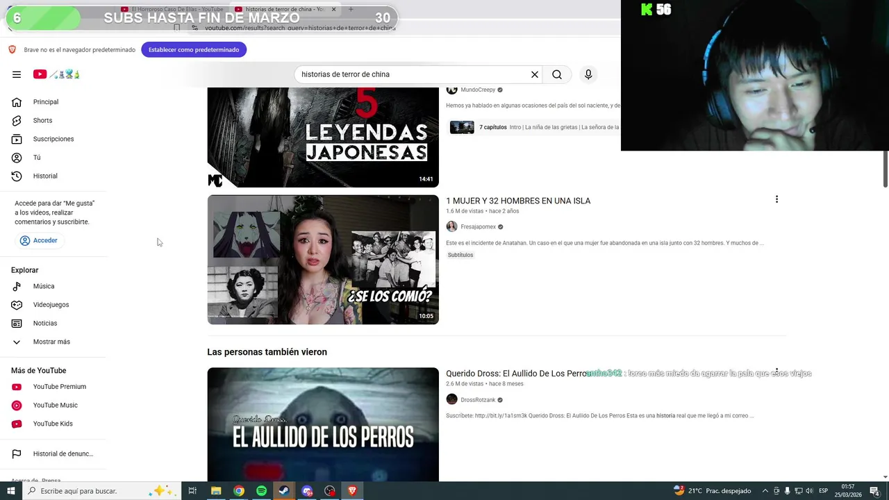Open the ¿Se los comió? video thumbnail
The height and width of the screenshot is (500, 889).
point(323,260)
